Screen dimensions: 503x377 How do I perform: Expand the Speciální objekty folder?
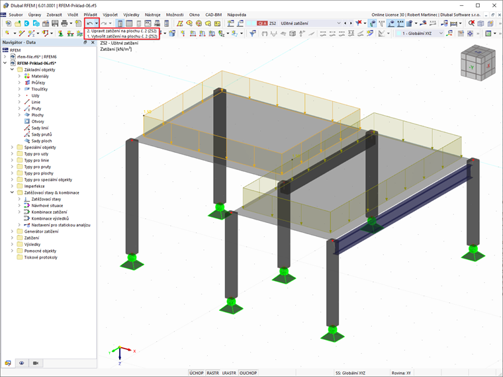tap(12, 147)
